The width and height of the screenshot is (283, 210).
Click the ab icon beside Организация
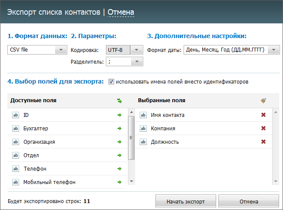click(16, 142)
